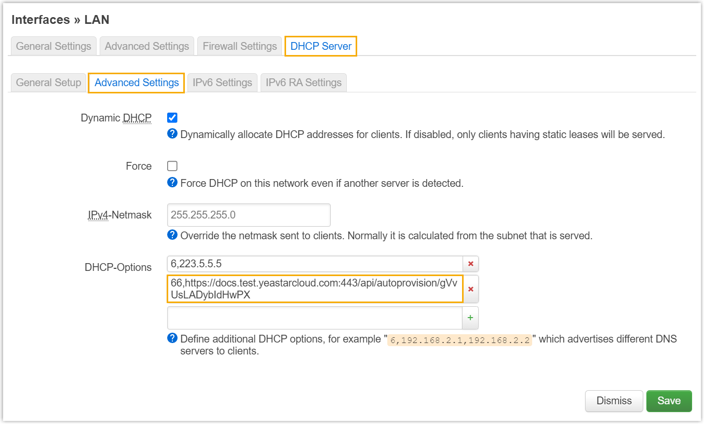Screen dimensions: 704x424
Task: Remove the 6,223.5.5.5 DHCP option
Action: (470, 264)
